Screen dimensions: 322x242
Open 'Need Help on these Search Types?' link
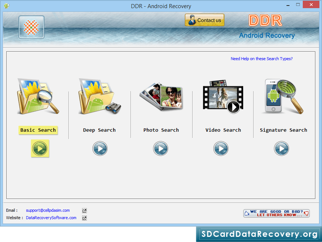coord(261,59)
